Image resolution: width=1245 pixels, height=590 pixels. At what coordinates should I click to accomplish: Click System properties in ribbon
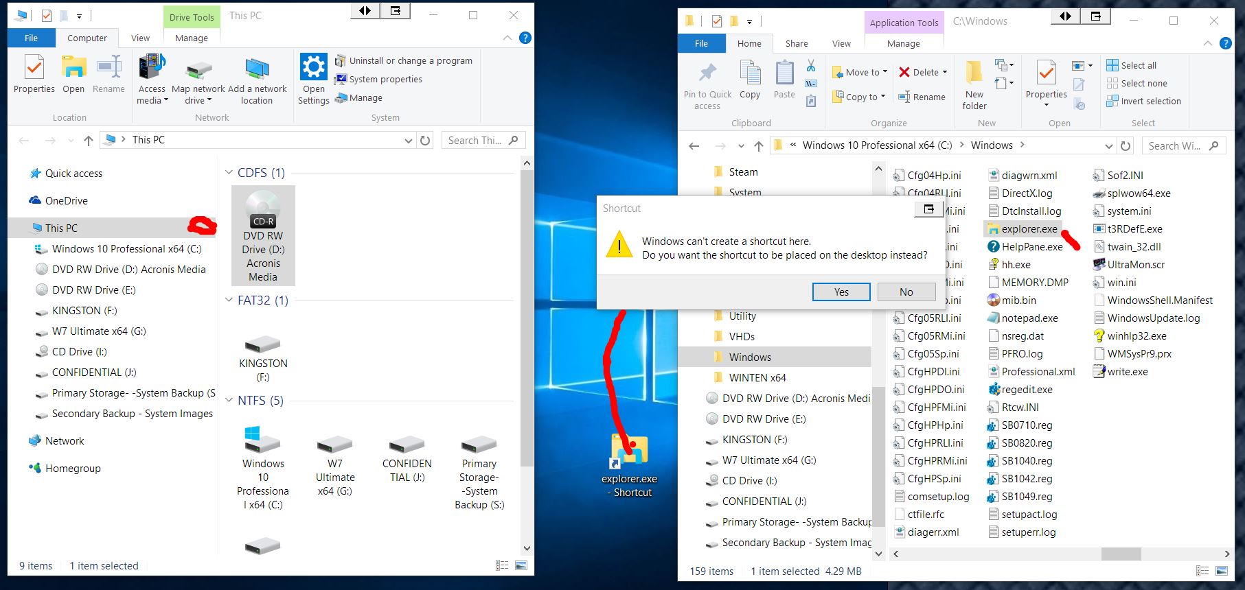tap(378, 79)
